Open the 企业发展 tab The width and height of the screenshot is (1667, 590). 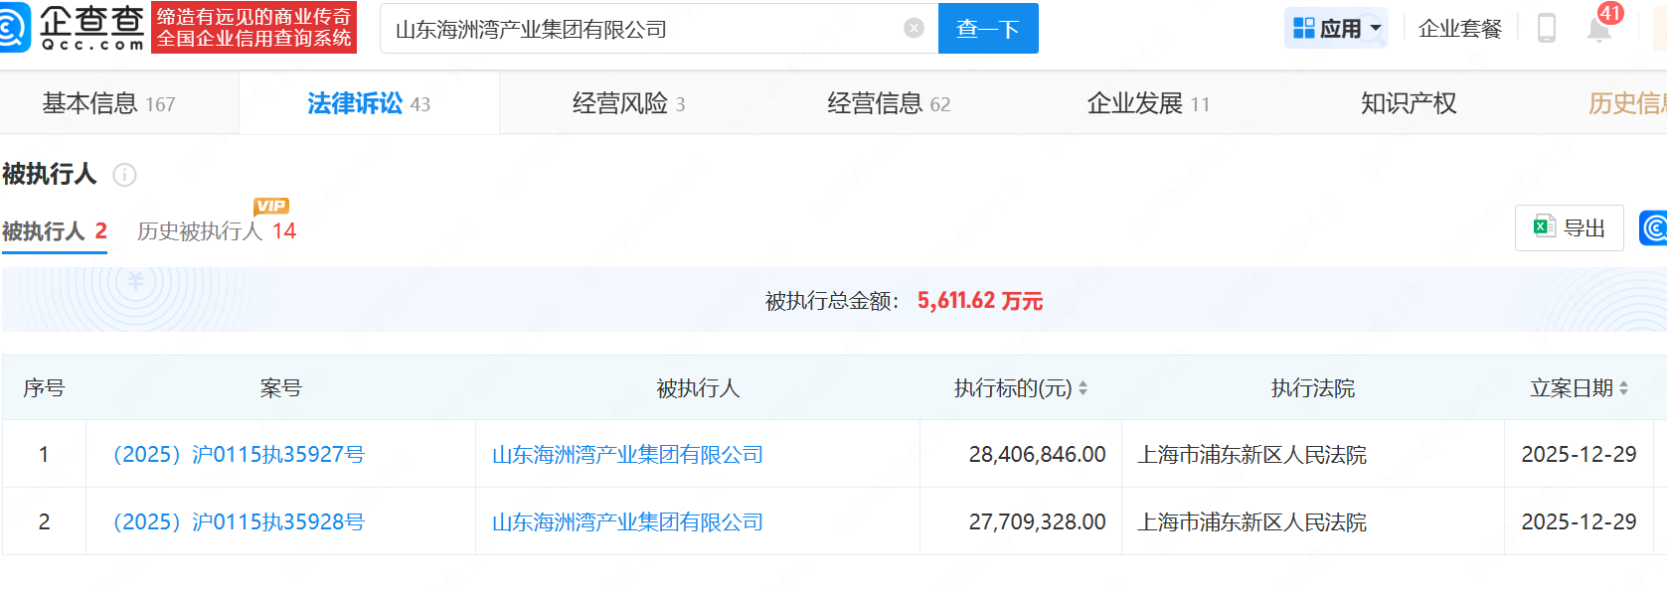(x=1147, y=103)
